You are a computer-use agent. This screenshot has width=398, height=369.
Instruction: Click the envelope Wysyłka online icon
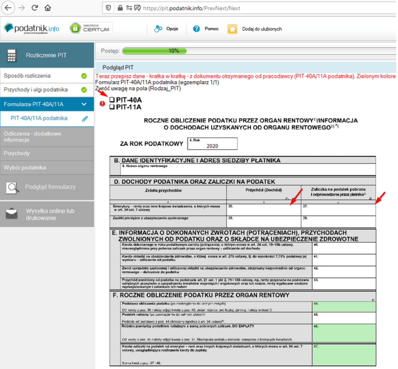(x=12, y=214)
